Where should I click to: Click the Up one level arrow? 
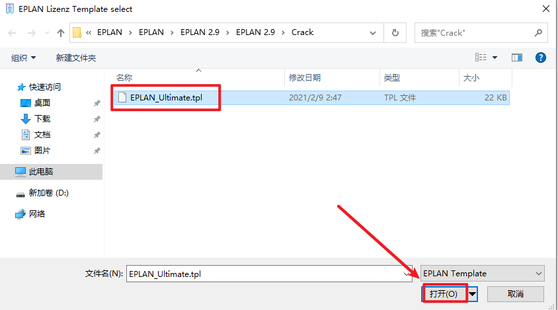61,32
